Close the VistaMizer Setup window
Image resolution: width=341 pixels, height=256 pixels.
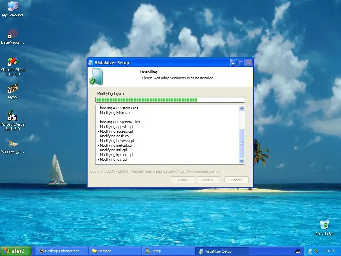(249, 63)
